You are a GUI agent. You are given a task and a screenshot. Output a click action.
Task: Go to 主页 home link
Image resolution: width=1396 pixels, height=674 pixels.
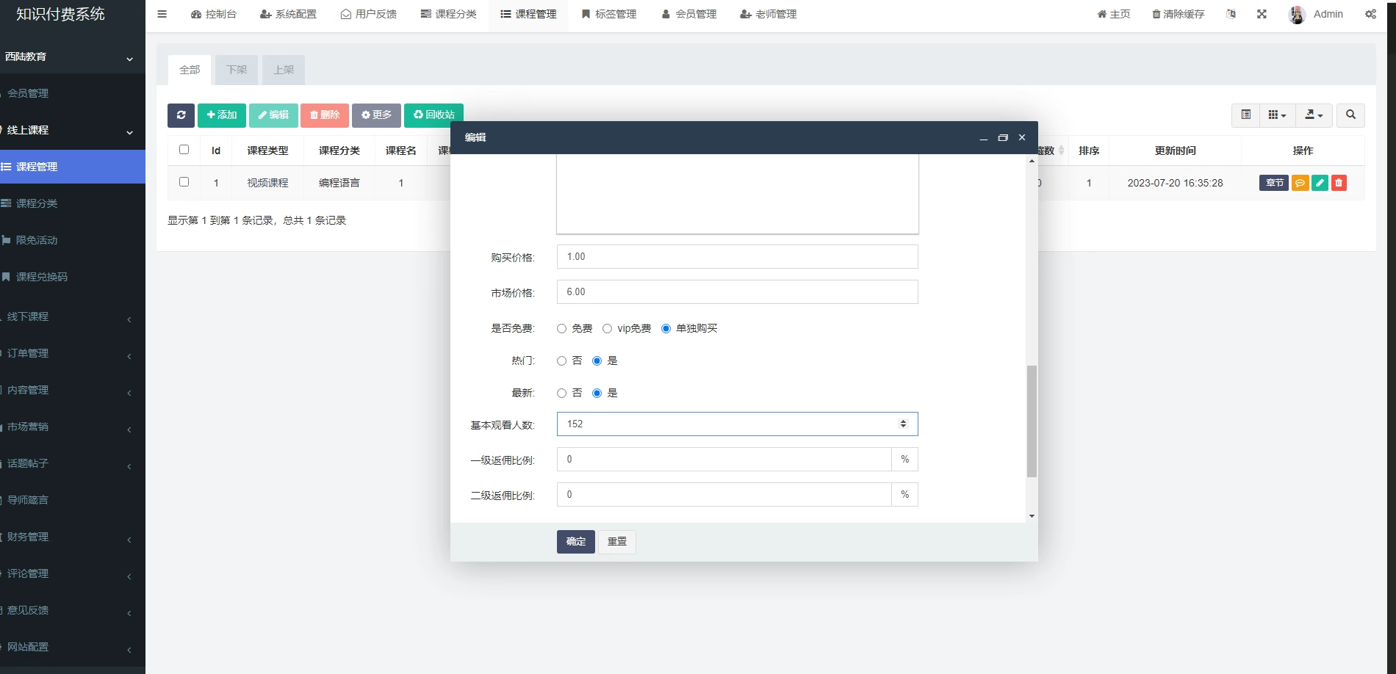click(1114, 14)
